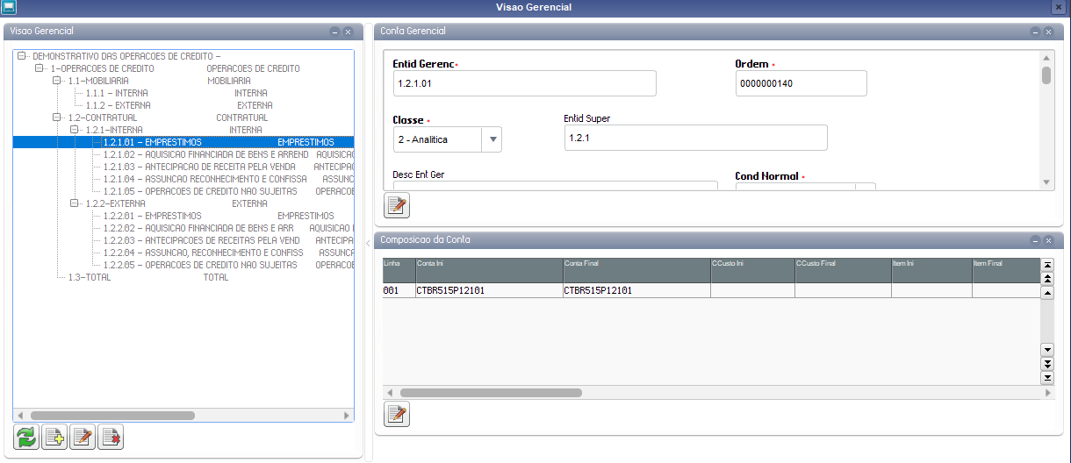Click the Linha cell showing 001
This screenshot has width=1071, height=463.
pyautogui.click(x=399, y=290)
